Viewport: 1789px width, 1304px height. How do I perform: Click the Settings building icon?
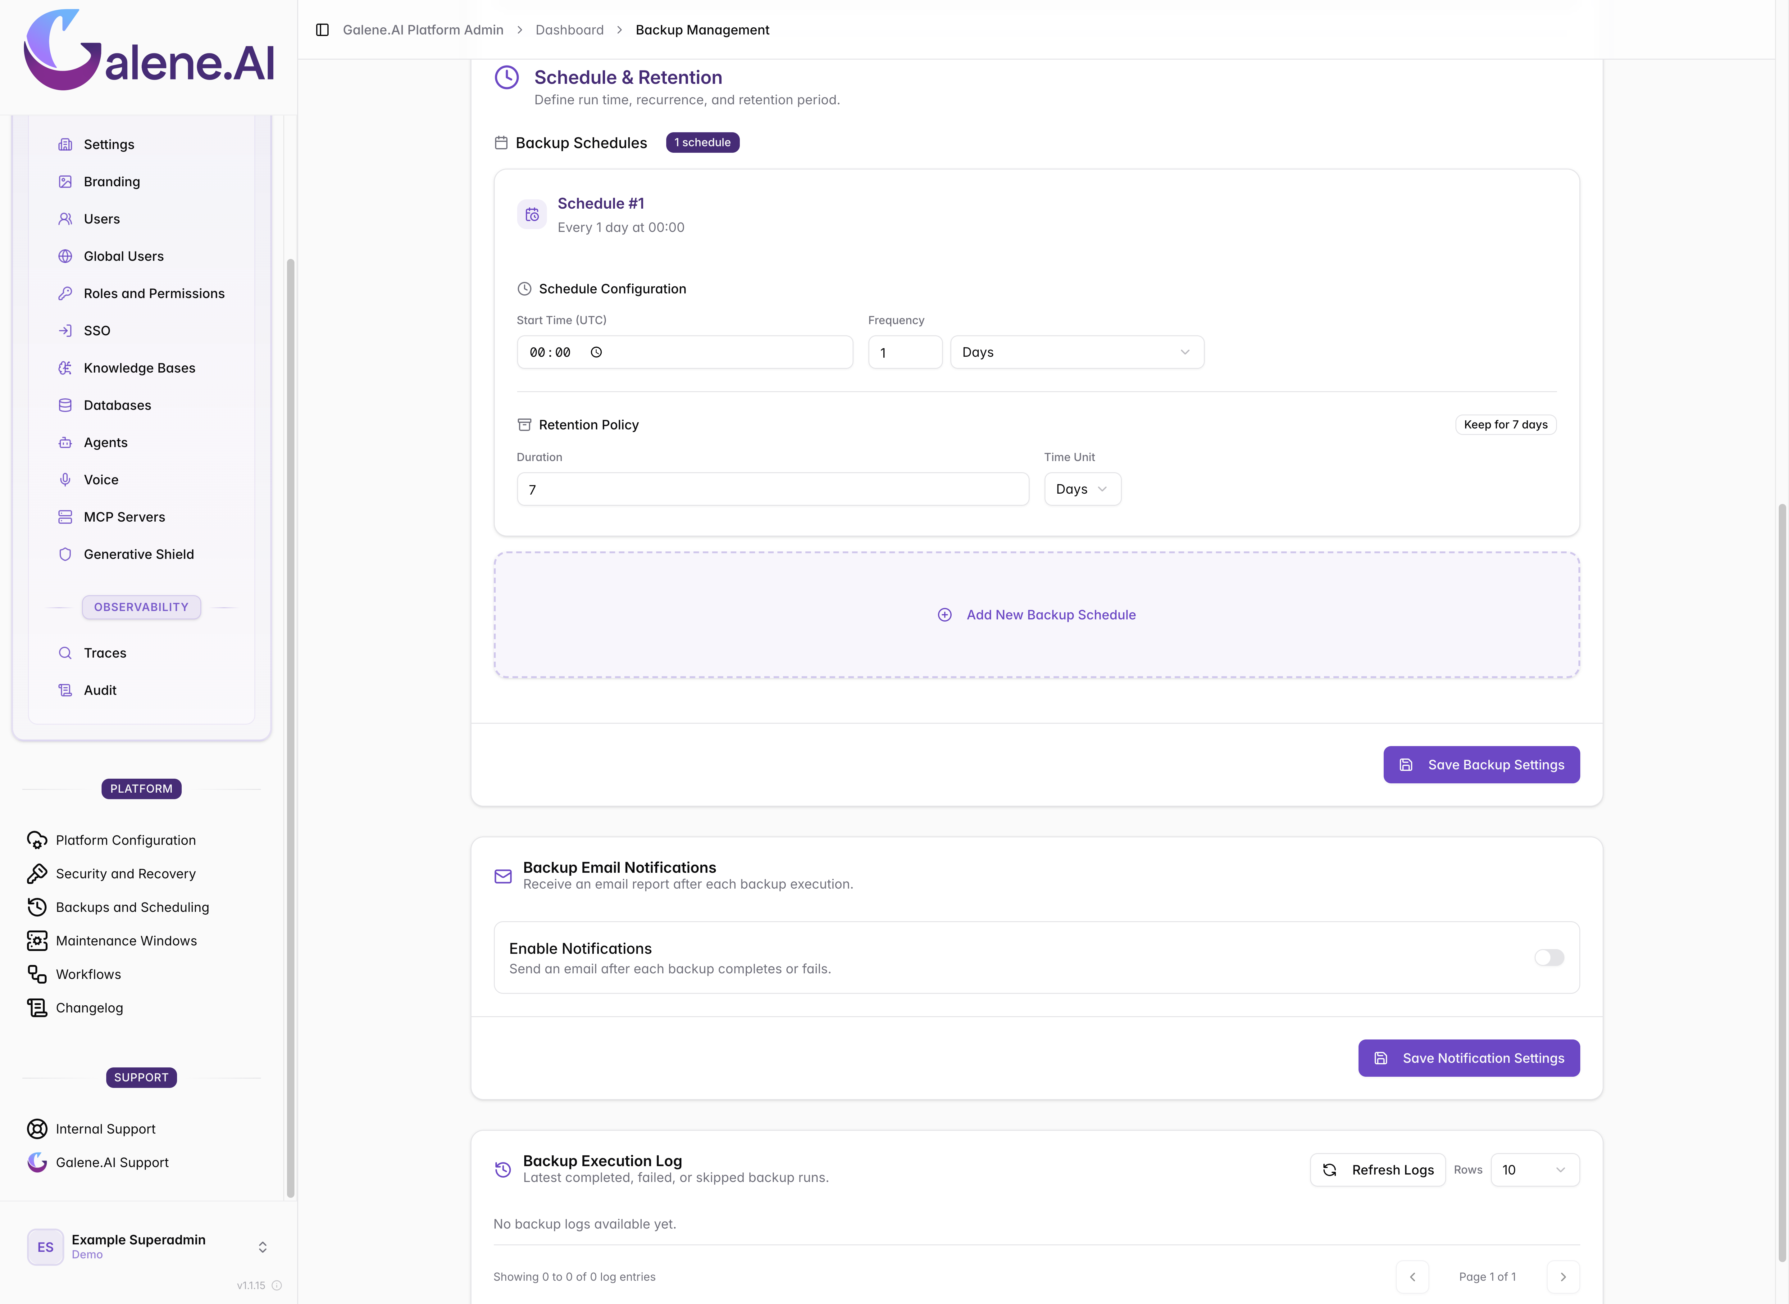[x=66, y=144]
